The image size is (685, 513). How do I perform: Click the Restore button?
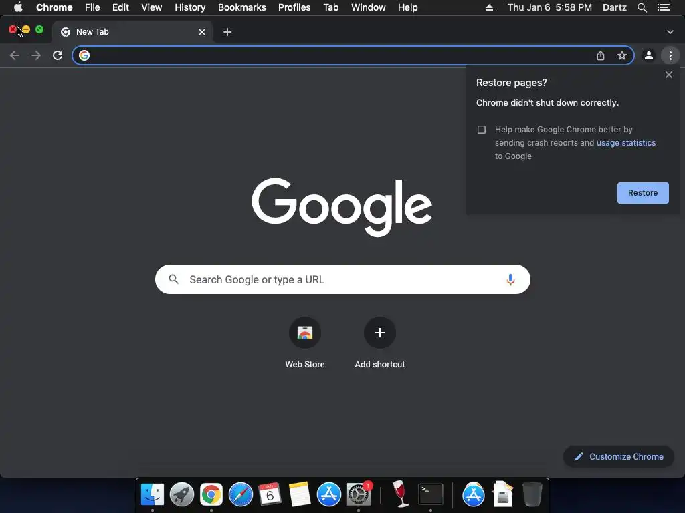(643, 193)
